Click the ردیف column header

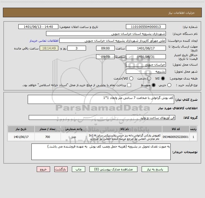tap(193, 129)
